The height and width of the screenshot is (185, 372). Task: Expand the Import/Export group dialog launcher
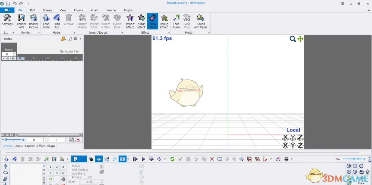point(122,33)
